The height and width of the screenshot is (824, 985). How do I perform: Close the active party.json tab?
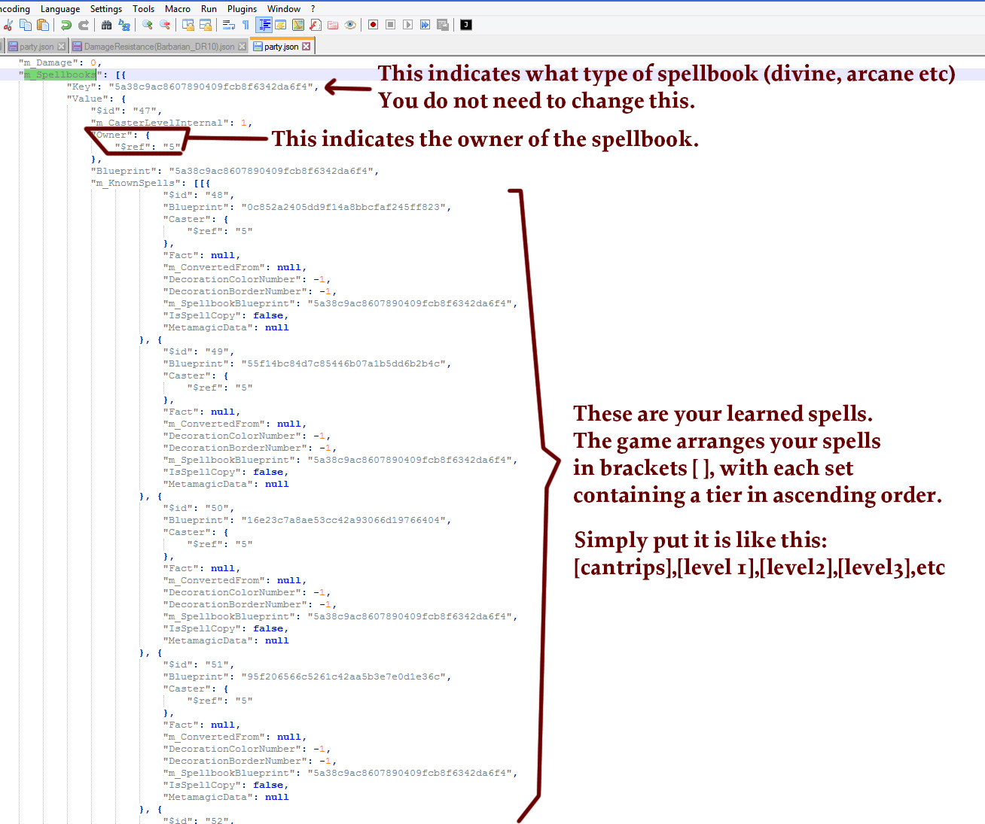[306, 47]
